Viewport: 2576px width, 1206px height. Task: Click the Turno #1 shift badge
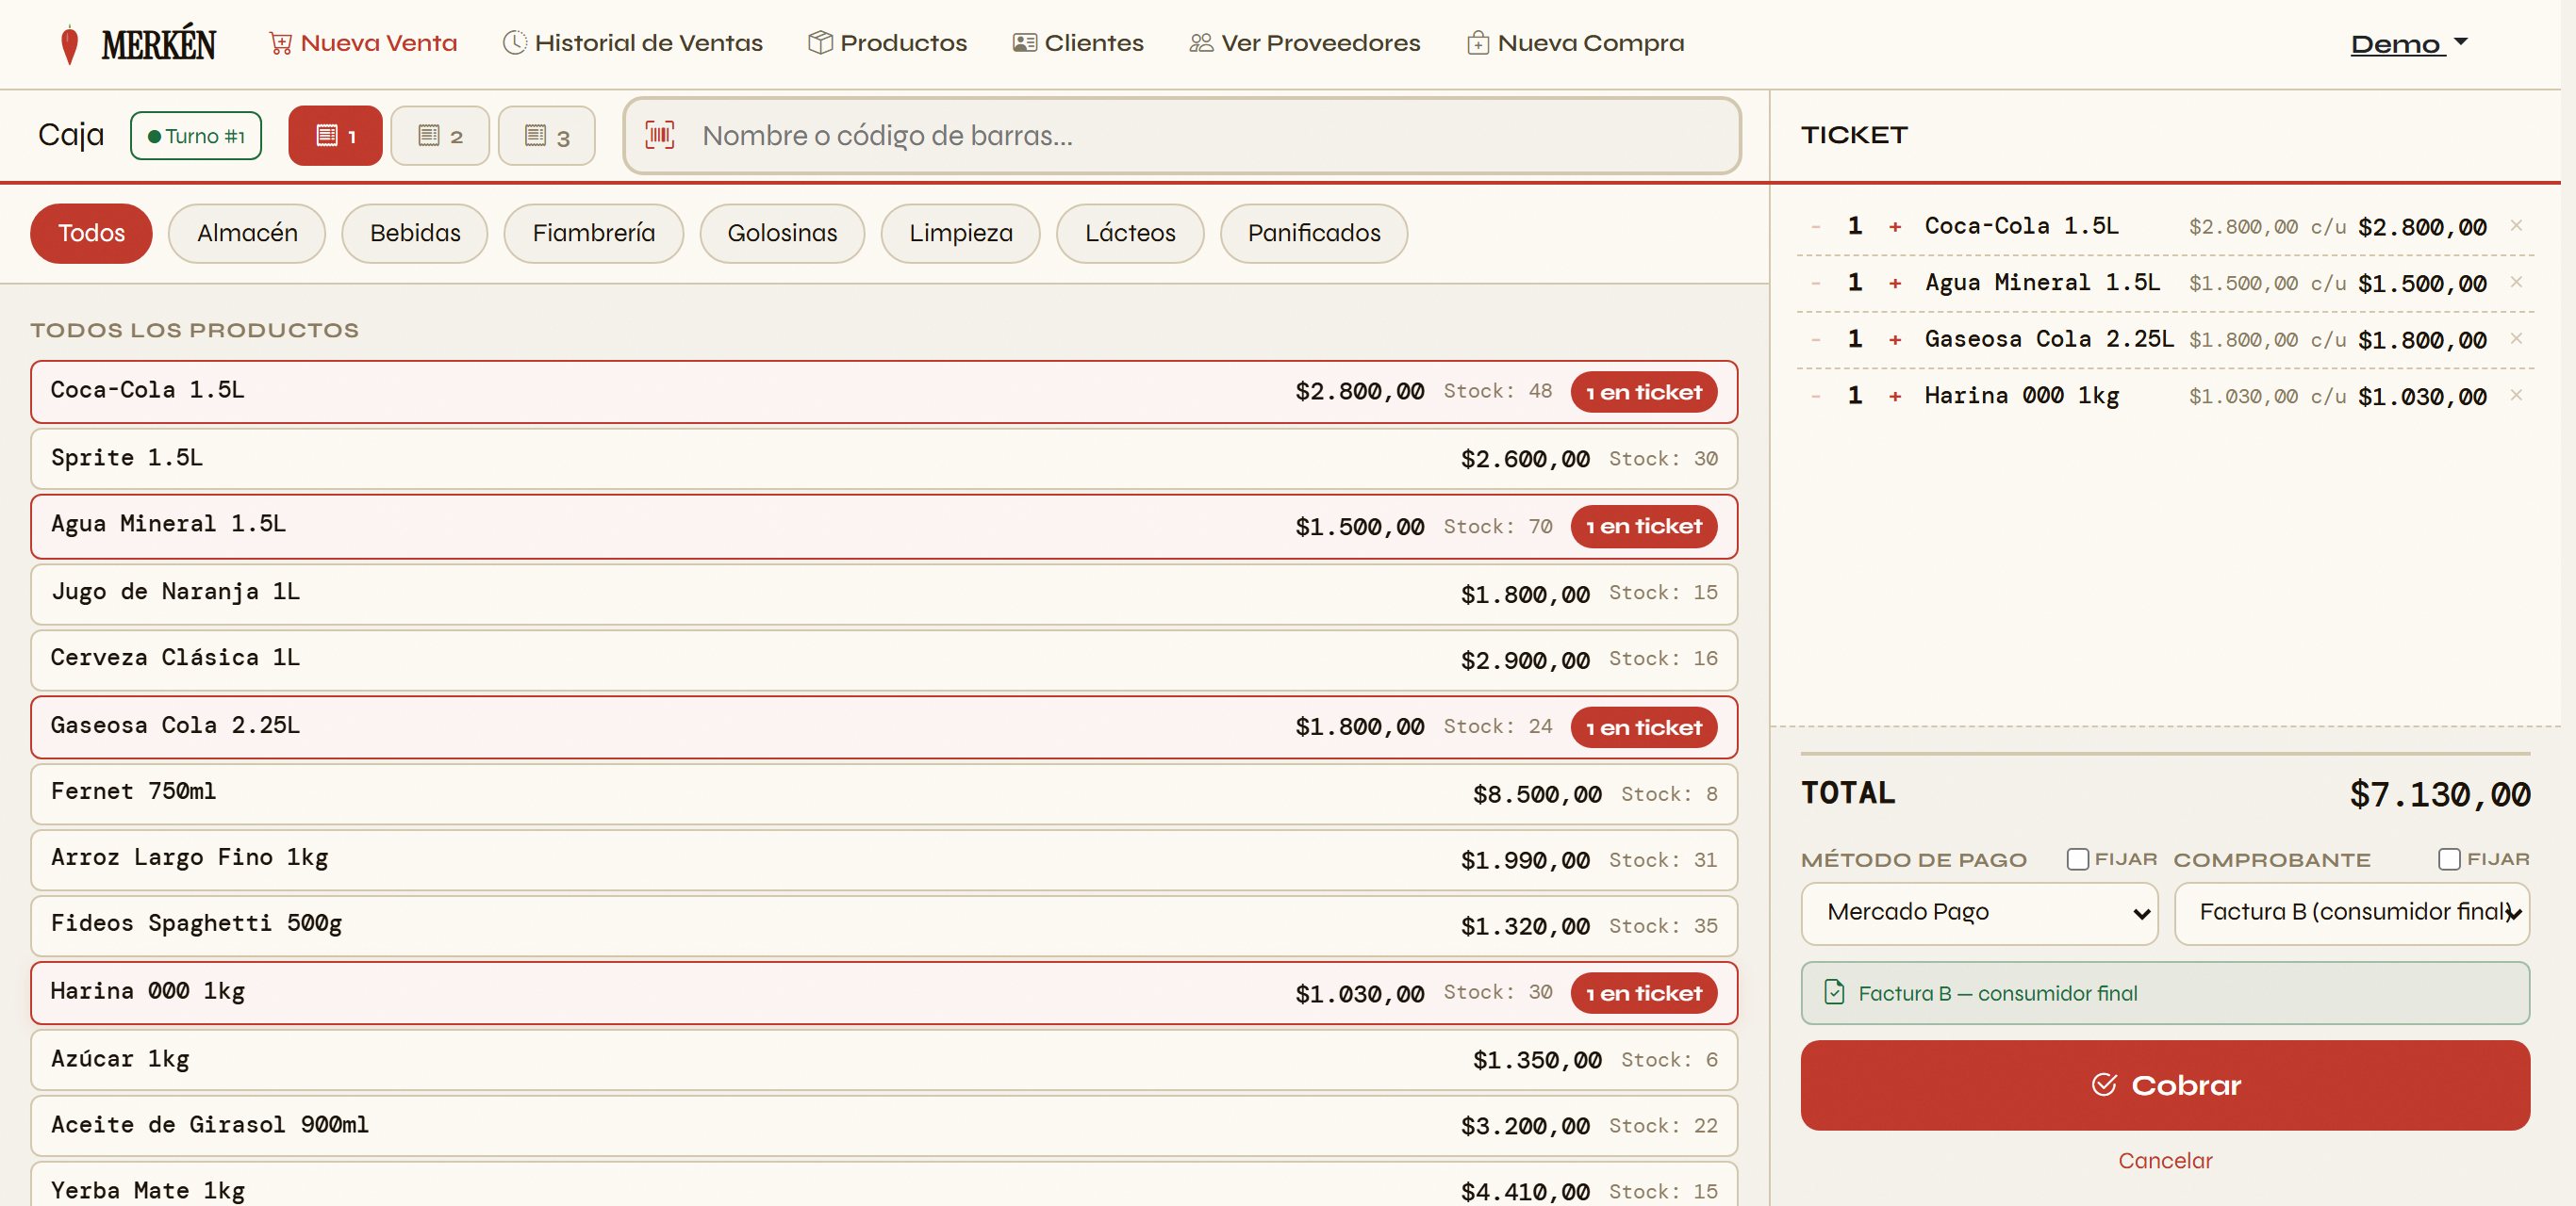(x=196, y=136)
